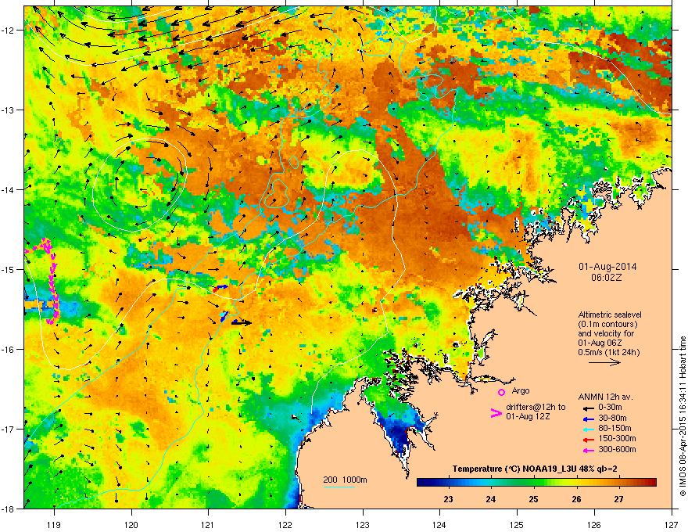Click the temperature color bar
This screenshot has width=688, height=532.
(x=536, y=483)
